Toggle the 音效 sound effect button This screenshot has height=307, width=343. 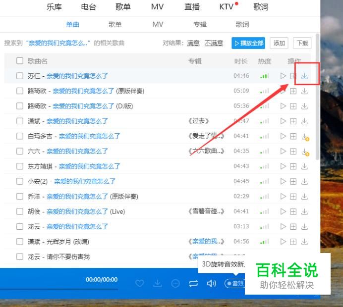(x=235, y=283)
